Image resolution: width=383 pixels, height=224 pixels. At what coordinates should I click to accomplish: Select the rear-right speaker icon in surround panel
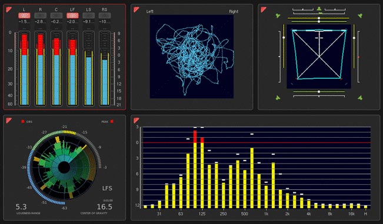coord(360,98)
